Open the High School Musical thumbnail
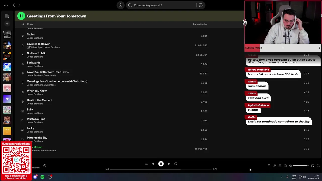The height and width of the screenshot is (181, 322). coord(7,120)
